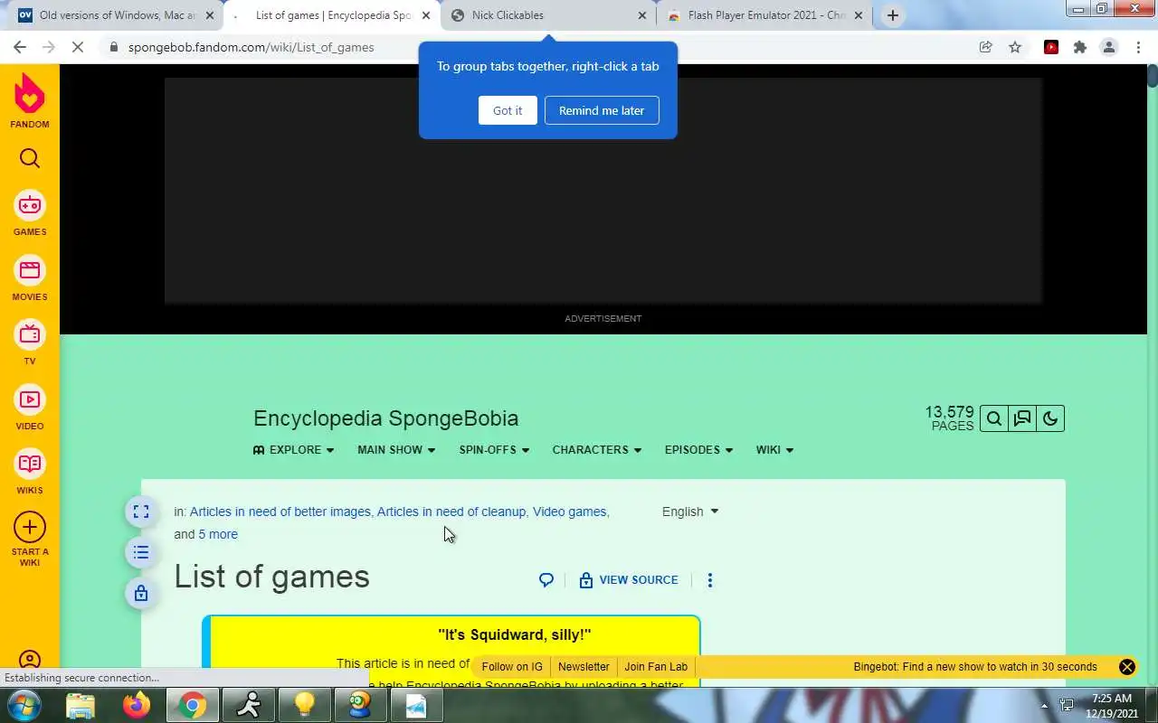Expand page to full width icon
This screenshot has height=723, width=1158.
click(141, 512)
